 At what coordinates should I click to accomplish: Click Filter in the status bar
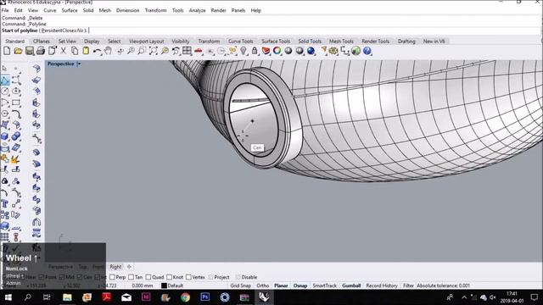click(x=408, y=286)
